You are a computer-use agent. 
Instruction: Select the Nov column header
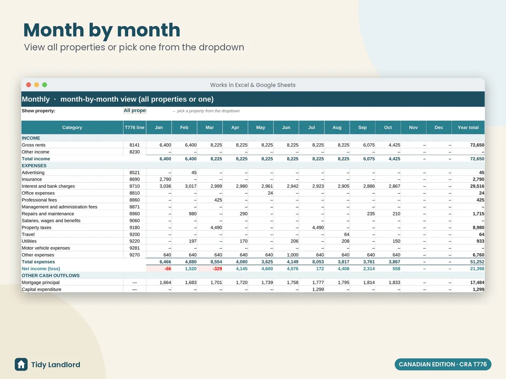(413, 128)
